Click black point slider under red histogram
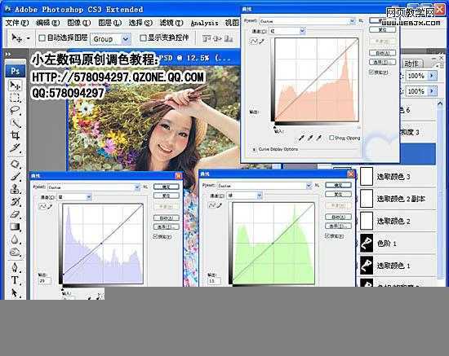 tap(275, 127)
